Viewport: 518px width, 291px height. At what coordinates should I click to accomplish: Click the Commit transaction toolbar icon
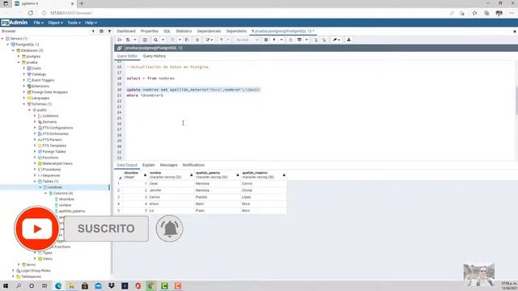pyautogui.click(x=316, y=40)
